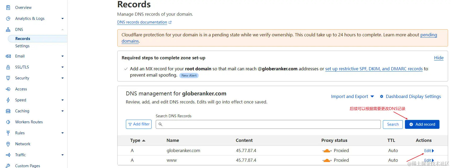Click the Add record button
451x168 pixels.
coord(422,124)
